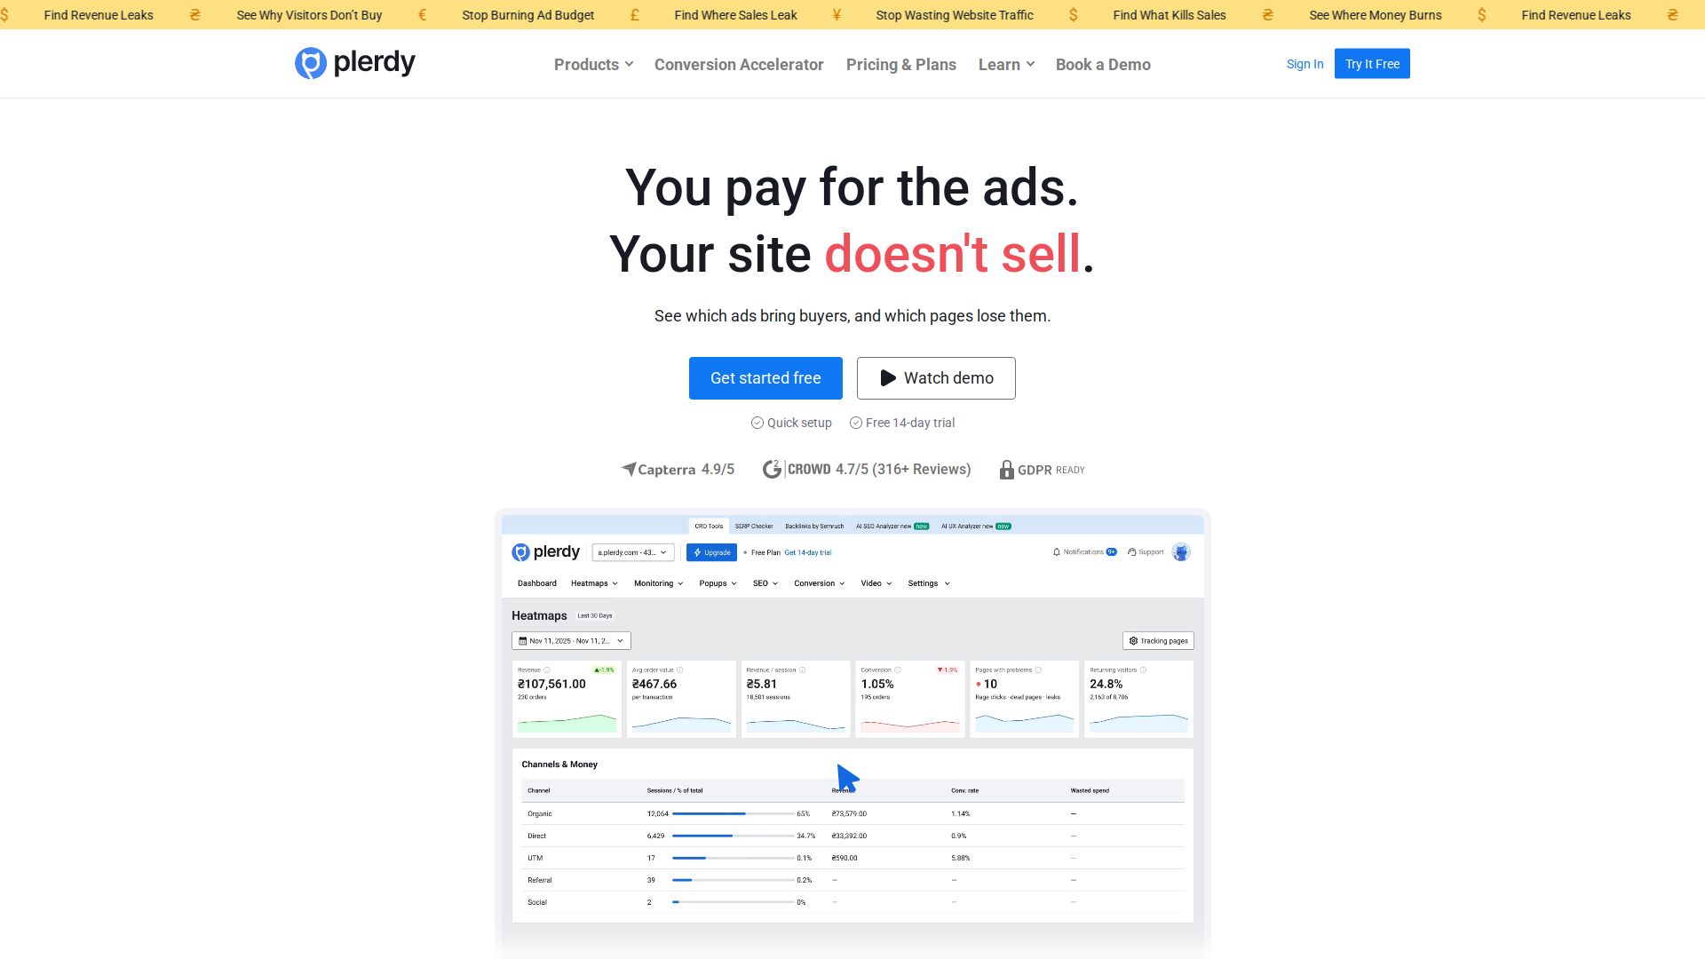Click the Support headset icon in dashboard
1705x959 pixels.
click(1132, 552)
